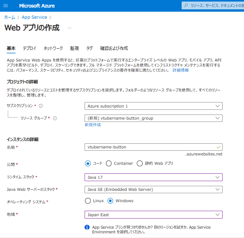Image resolution: width=244 pixels, height=238 pixels.
Task: Switch to the デプロイ tab
Action: [29, 48]
